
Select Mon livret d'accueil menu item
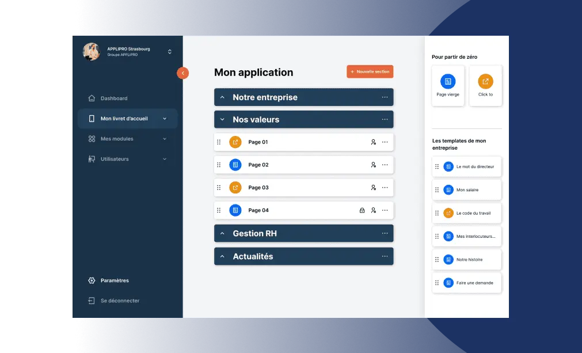click(x=127, y=119)
